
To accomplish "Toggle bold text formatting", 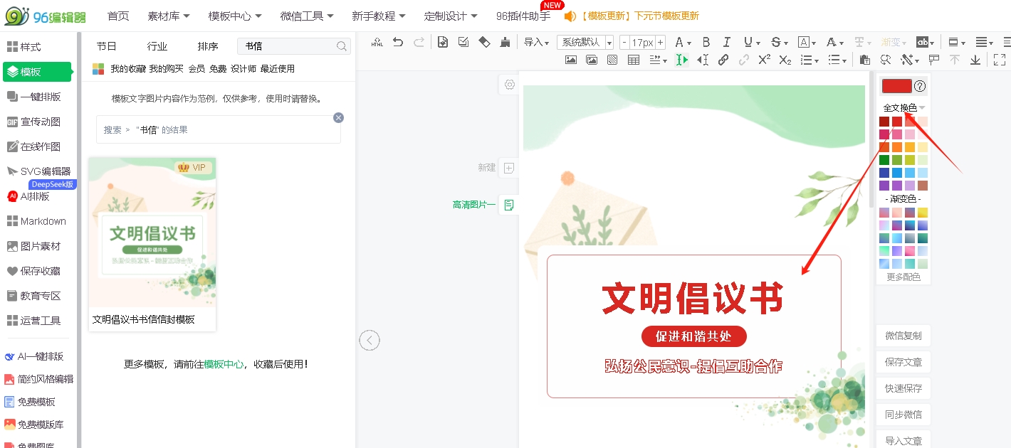I will pyautogui.click(x=706, y=42).
